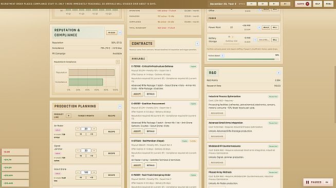Open the Product Line sort dropdown
The height and width of the screenshot is (188, 336).
point(68,116)
